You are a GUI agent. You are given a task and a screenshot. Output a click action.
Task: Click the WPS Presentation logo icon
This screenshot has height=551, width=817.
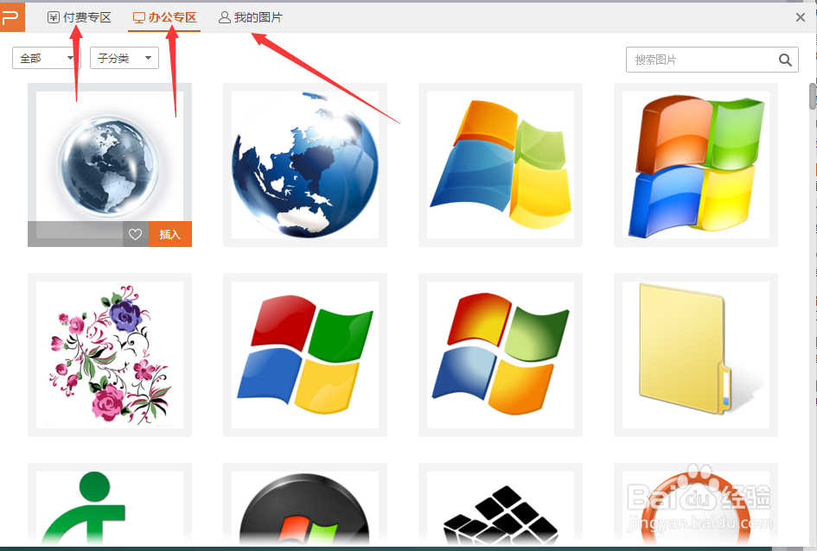(11, 17)
